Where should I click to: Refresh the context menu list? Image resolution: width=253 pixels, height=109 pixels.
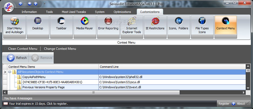[x=17, y=58]
